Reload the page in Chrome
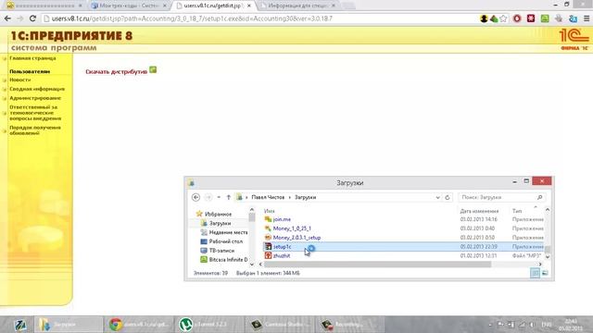The image size is (593, 333). coord(33,18)
